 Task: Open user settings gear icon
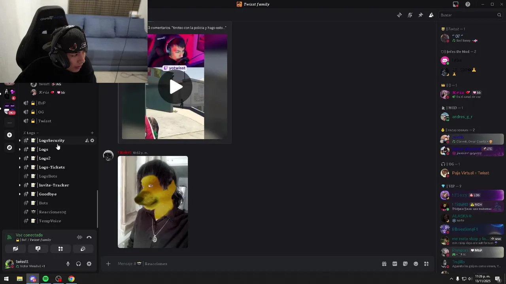coord(89,264)
